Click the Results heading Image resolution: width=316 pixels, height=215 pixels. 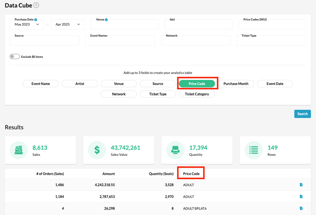[14, 127]
